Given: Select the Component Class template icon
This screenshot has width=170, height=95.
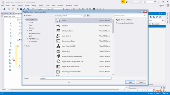Looking at the screenshot, I should [x=58, y=41].
